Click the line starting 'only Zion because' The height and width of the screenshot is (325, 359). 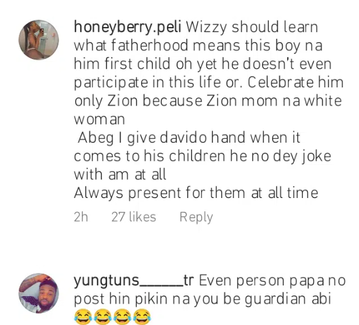pyautogui.click(x=208, y=101)
